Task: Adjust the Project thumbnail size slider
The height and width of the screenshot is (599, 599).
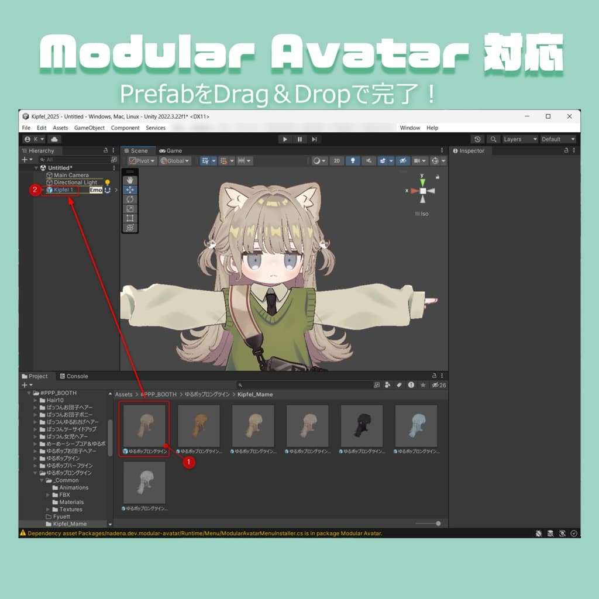Action: point(428,524)
